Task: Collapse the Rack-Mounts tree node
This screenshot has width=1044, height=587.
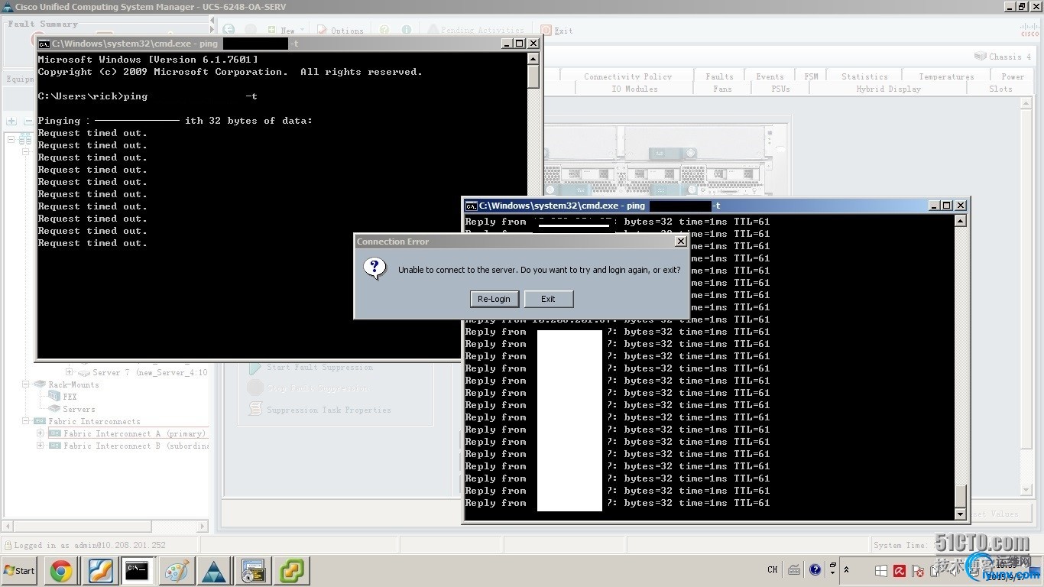Action: (25, 384)
